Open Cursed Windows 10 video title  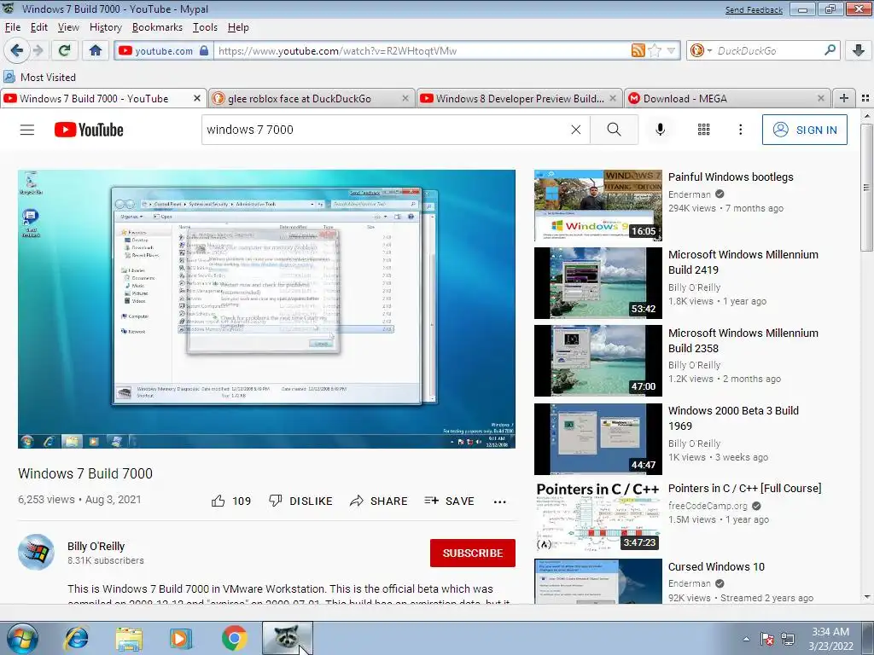point(716,566)
